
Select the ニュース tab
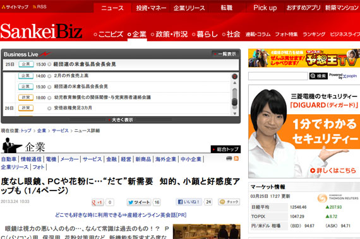(x=112, y=8)
